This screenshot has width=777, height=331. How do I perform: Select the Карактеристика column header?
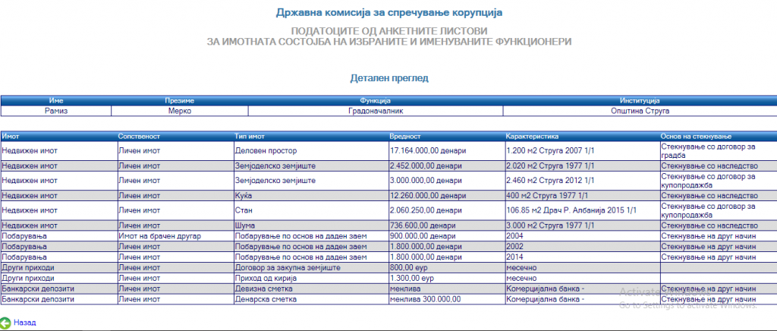532,136
